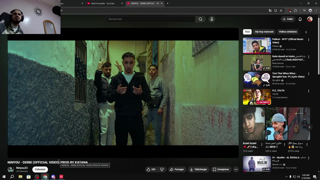Open a new browser tab
Viewport: 320px width, 180px height.
(167, 3)
